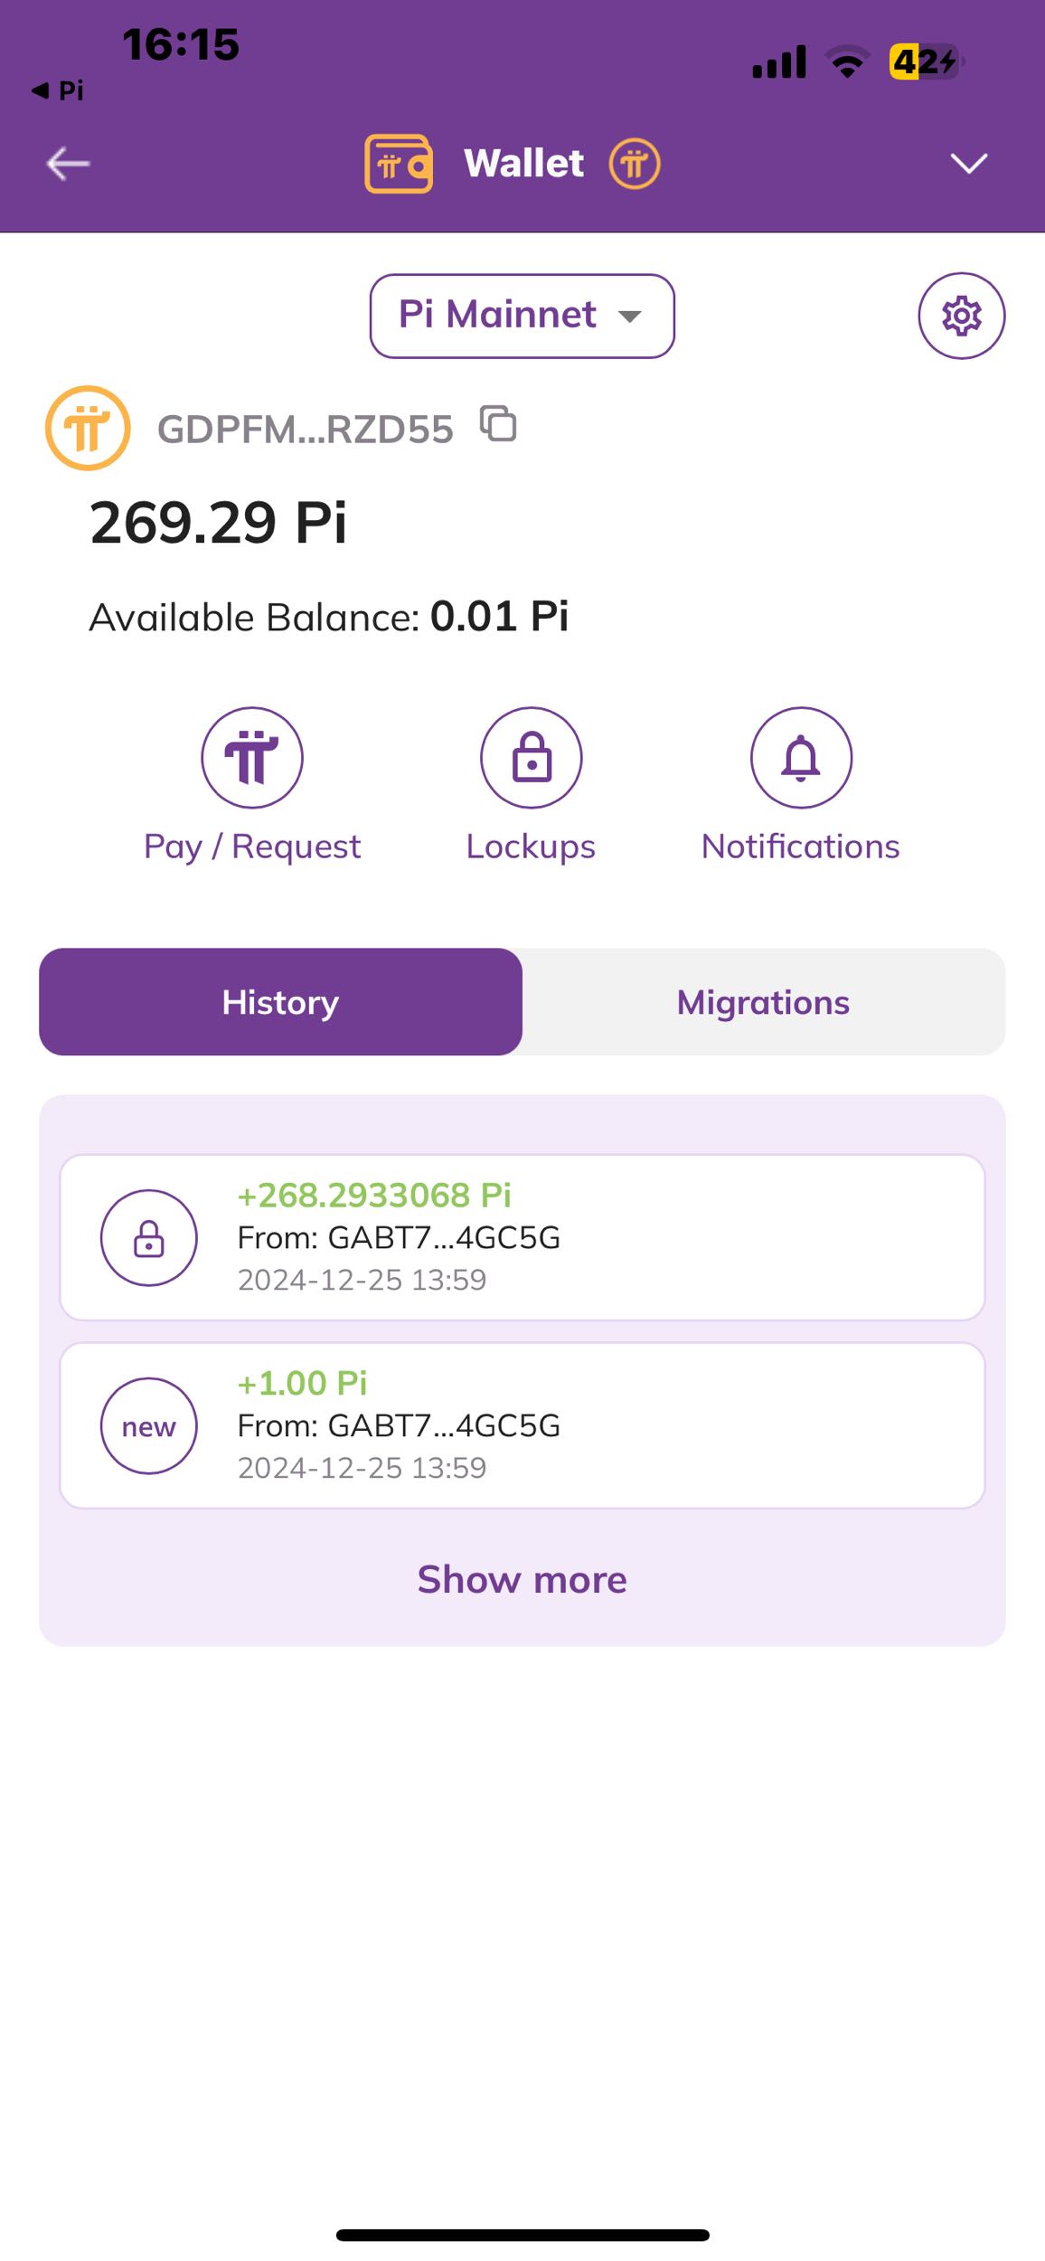Tap the lock icon on locked transaction
The image size is (1045, 2261).
[149, 1238]
